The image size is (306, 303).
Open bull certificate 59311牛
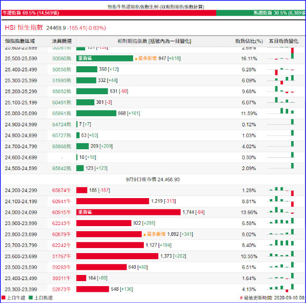[x=62, y=278]
